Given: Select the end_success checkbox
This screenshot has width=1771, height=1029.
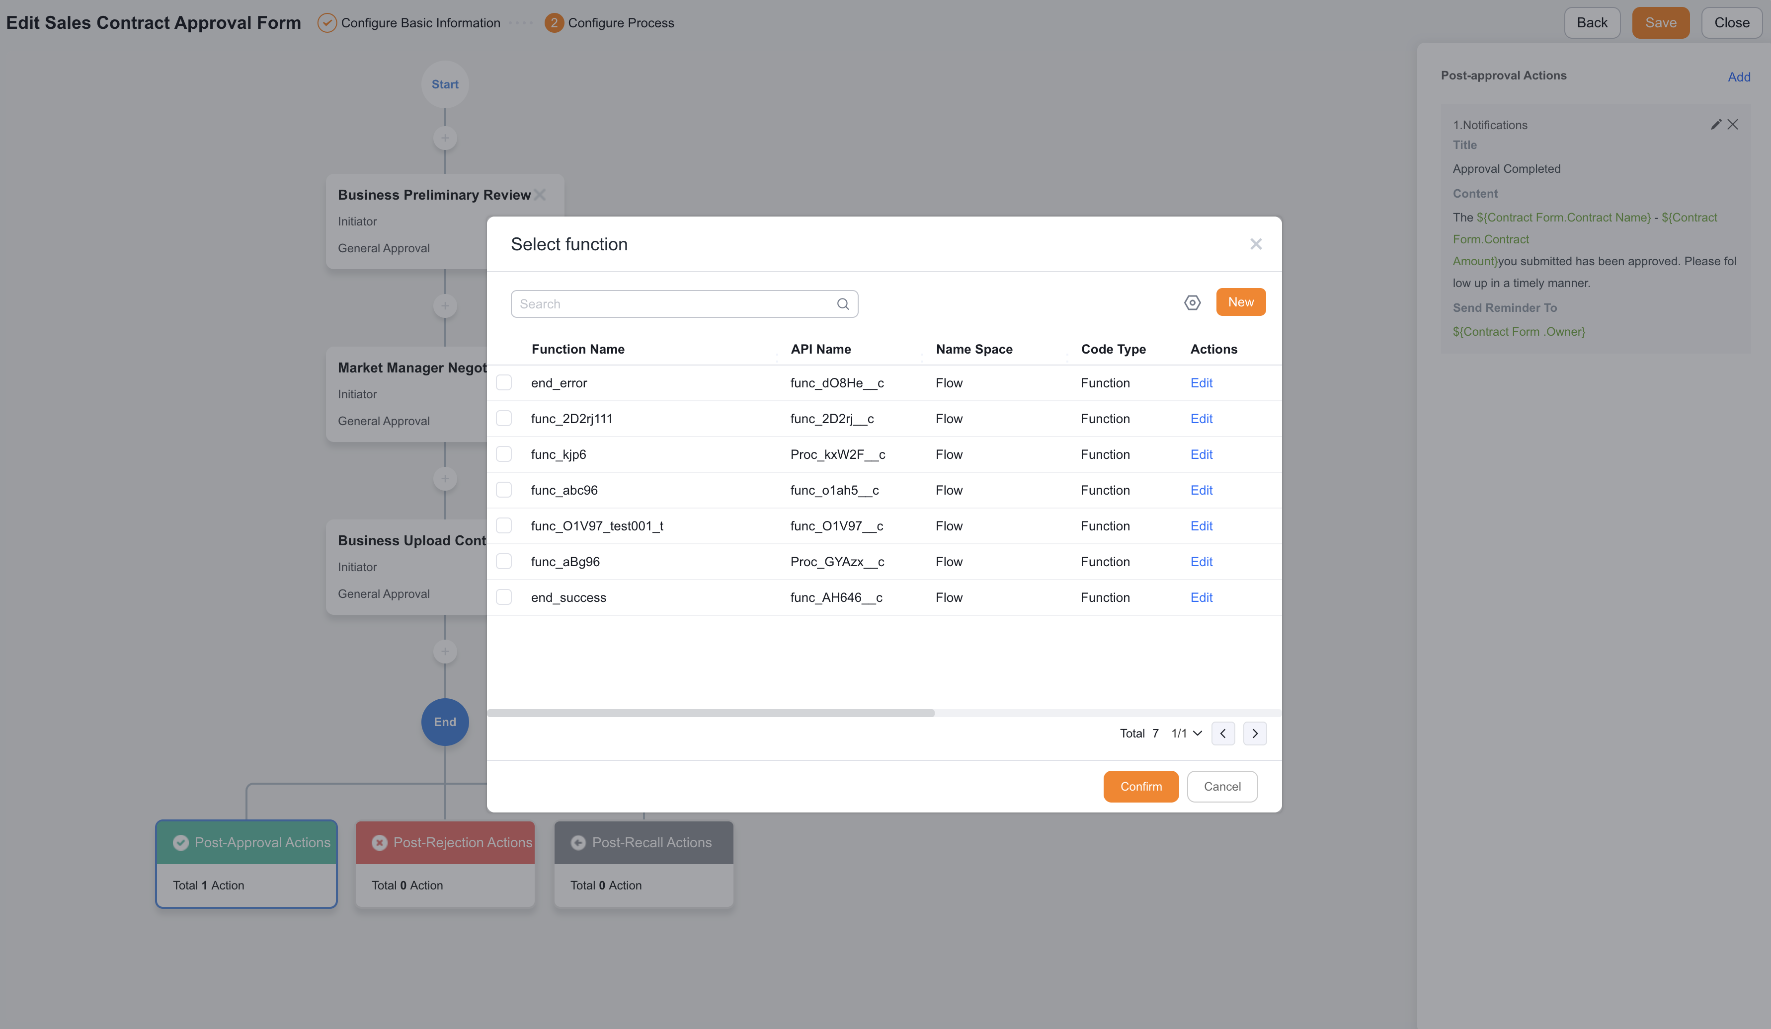Looking at the screenshot, I should (504, 597).
